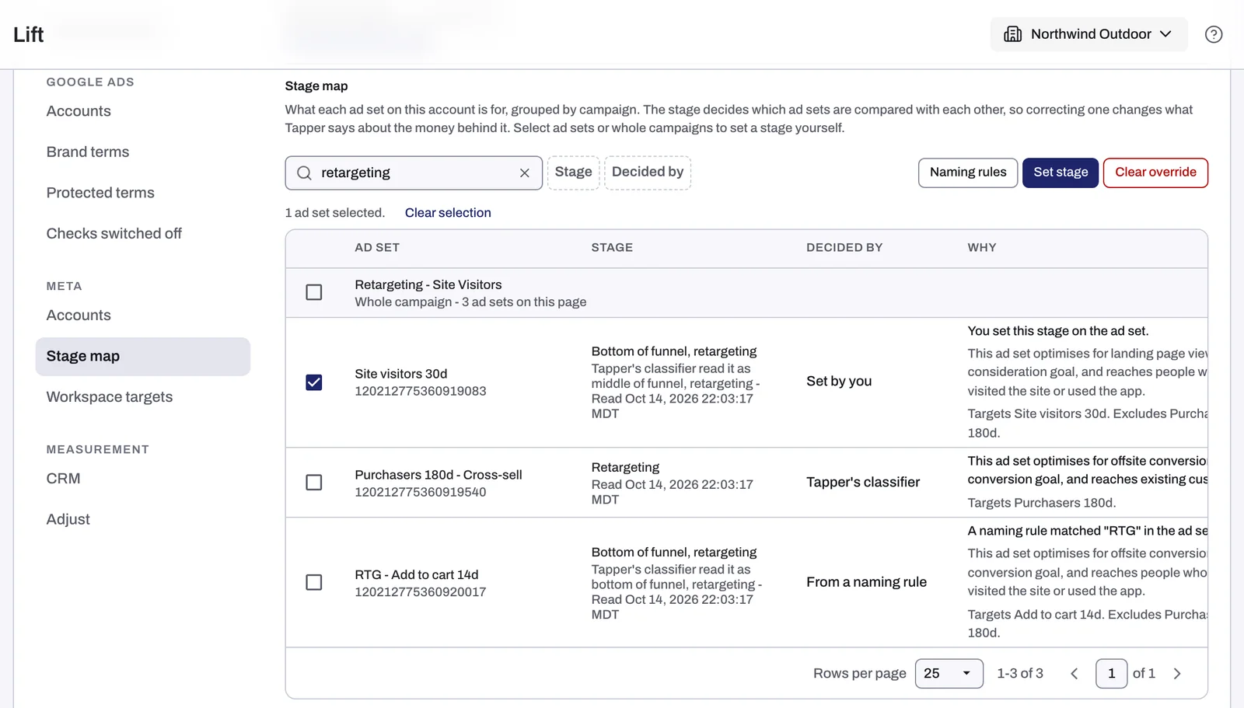1244x708 pixels.
Task: Open Brand terms in sidebar
Action: coord(88,152)
